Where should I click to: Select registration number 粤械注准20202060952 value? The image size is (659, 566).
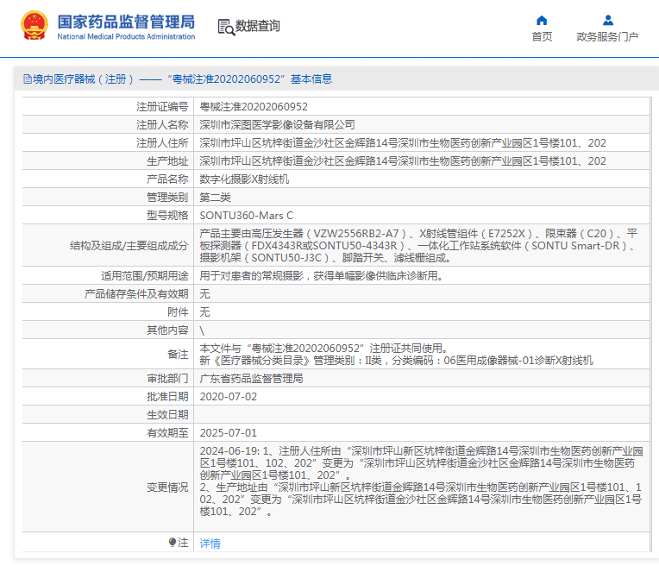pos(254,107)
